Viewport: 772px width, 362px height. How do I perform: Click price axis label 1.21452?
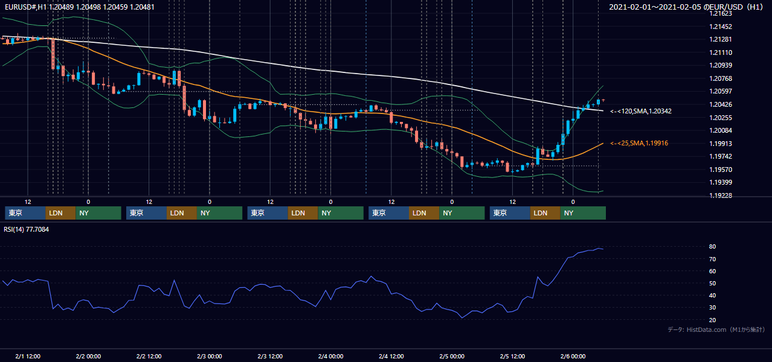(x=721, y=27)
